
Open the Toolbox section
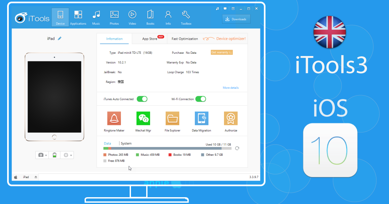(186, 17)
